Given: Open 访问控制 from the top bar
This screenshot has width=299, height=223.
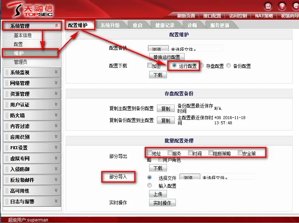Looking at the screenshot, I should click(x=238, y=16).
